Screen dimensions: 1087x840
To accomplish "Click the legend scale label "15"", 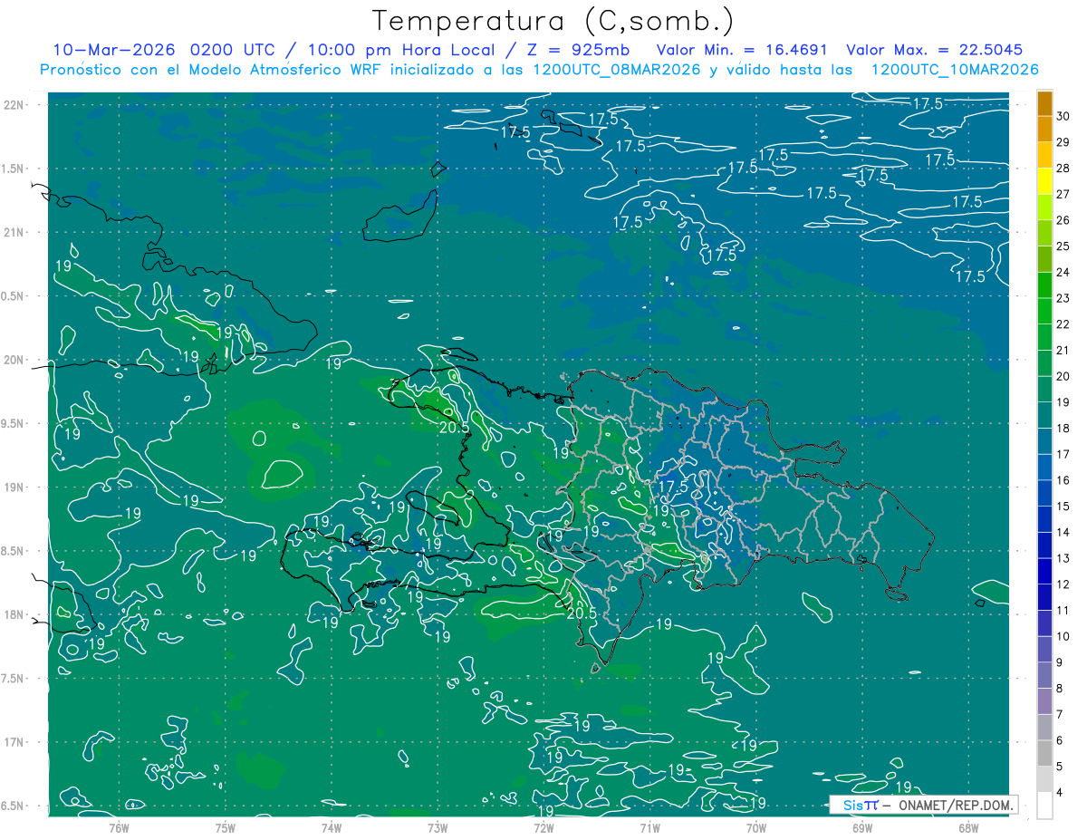I will point(1063,506).
